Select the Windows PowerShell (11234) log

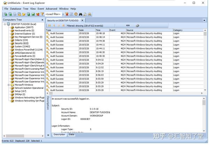29,50
